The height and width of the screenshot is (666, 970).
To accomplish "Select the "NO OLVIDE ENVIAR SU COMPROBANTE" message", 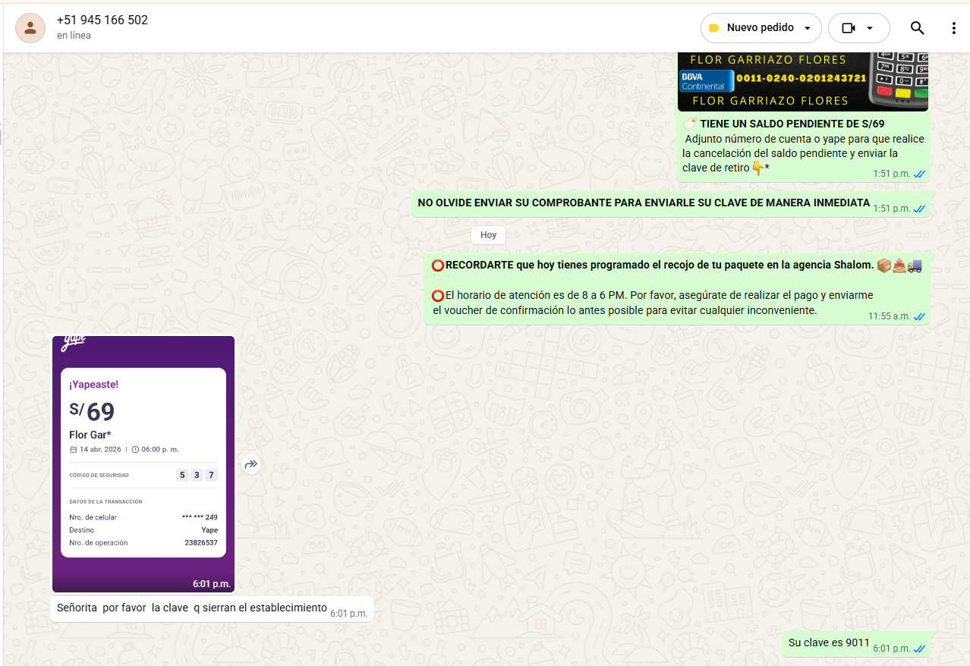I will coord(643,203).
